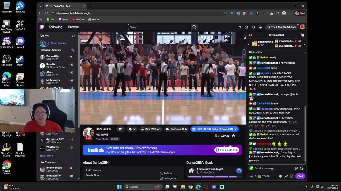Open chat celebration party icon

pos(296,168)
